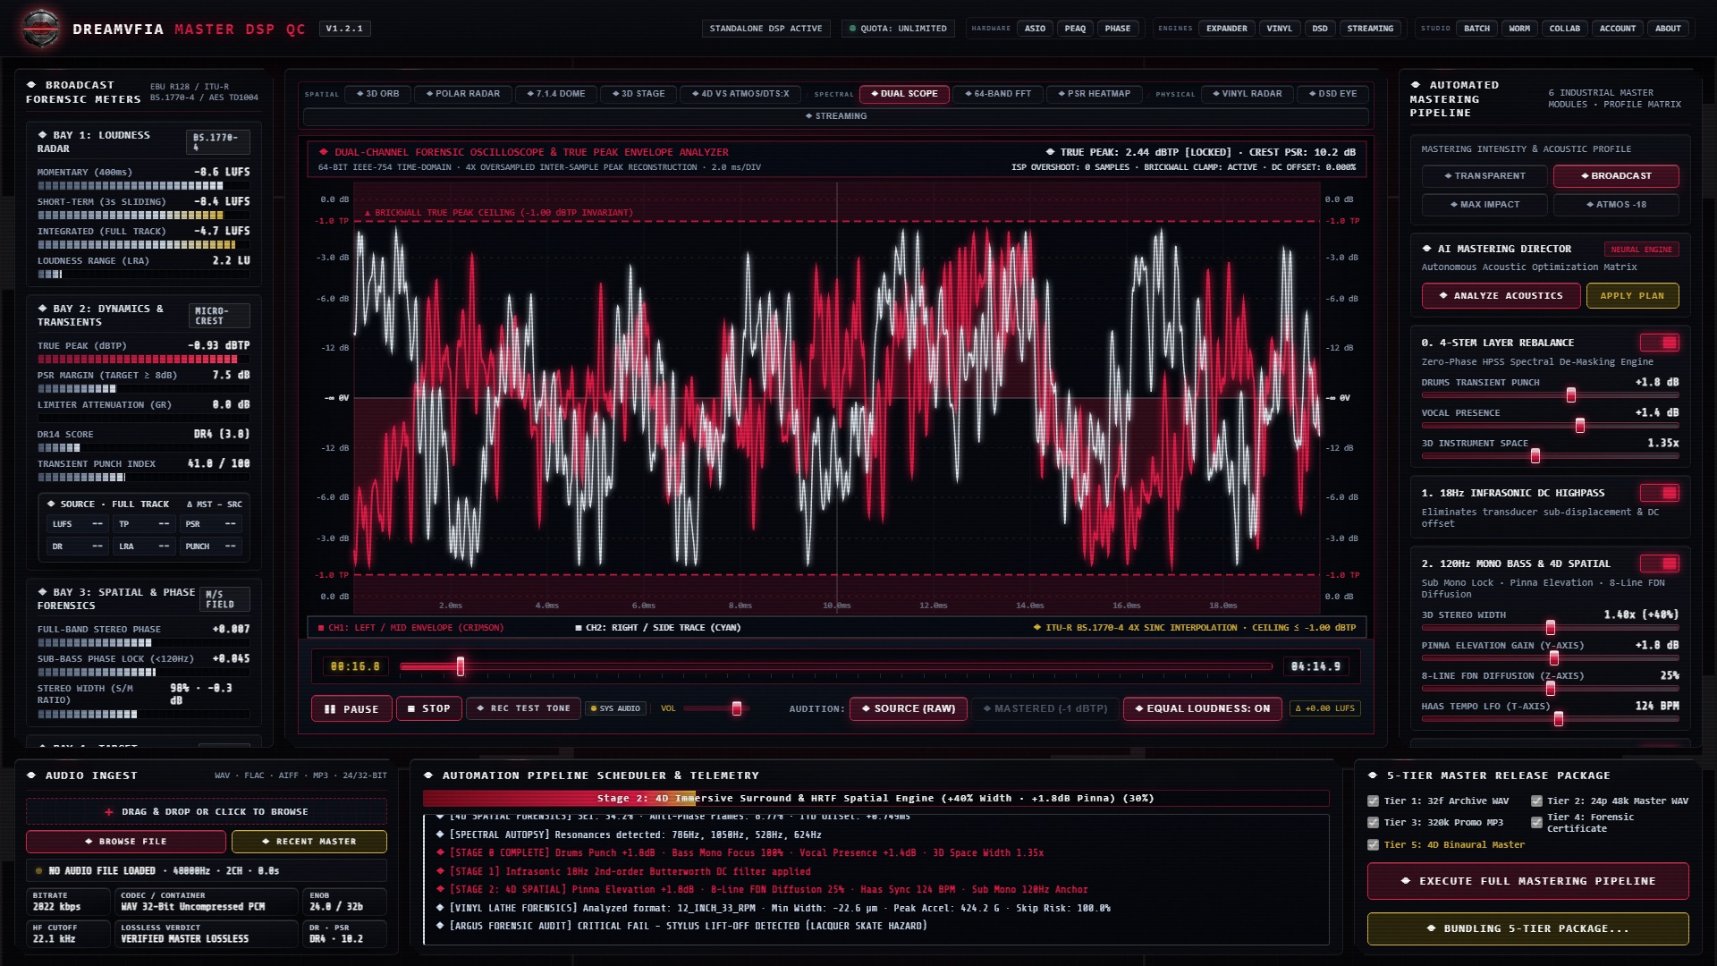Open the M/S FIELD selector in Bay 3
Screen dimensions: 1717x966
[224, 599]
